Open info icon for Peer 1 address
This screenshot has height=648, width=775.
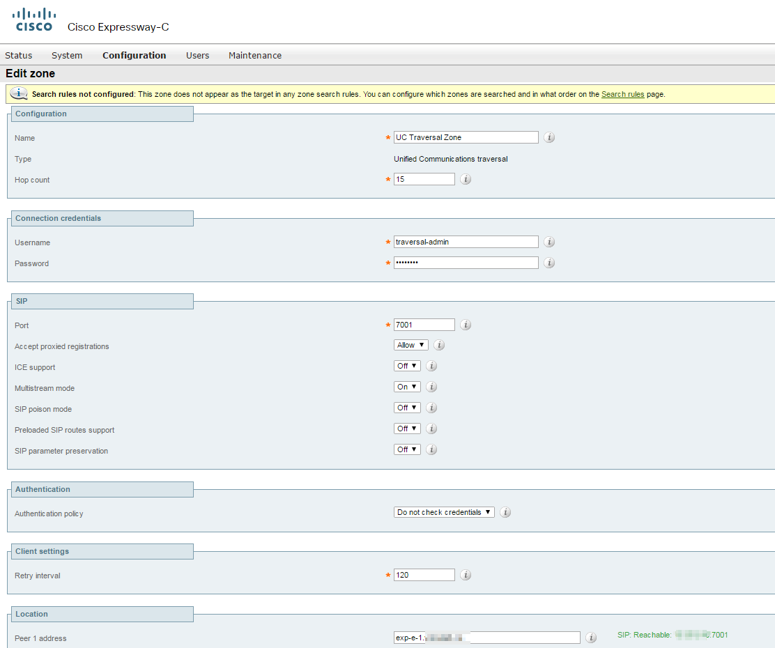coord(590,638)
